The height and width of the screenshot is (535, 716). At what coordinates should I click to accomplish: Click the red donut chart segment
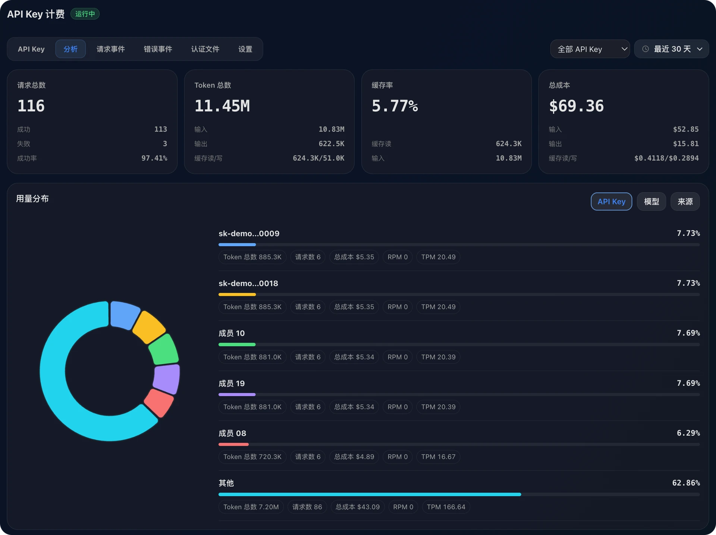coord(159,403)
